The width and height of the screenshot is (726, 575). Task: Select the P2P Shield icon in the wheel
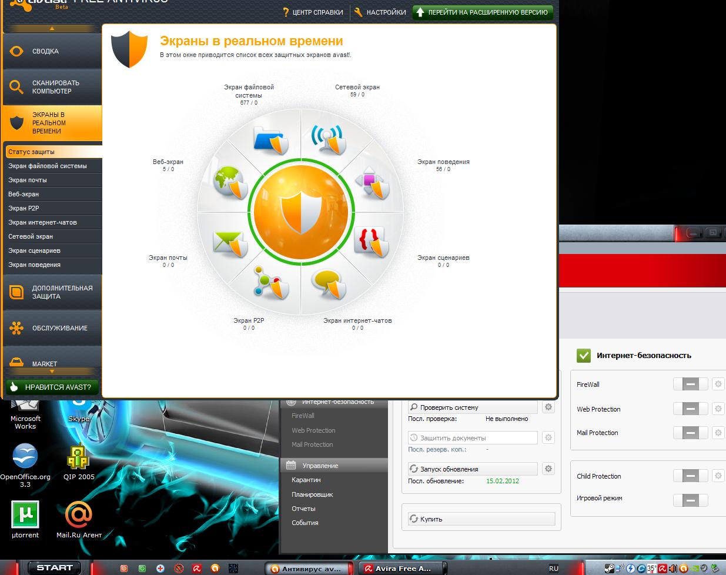(x=271, y=283)
